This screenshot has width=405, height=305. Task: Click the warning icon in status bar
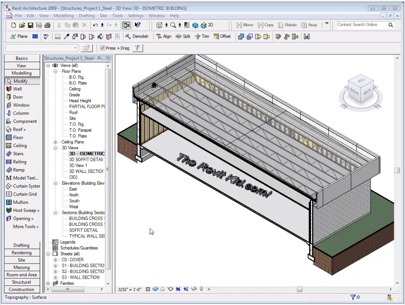click(390, 297)
